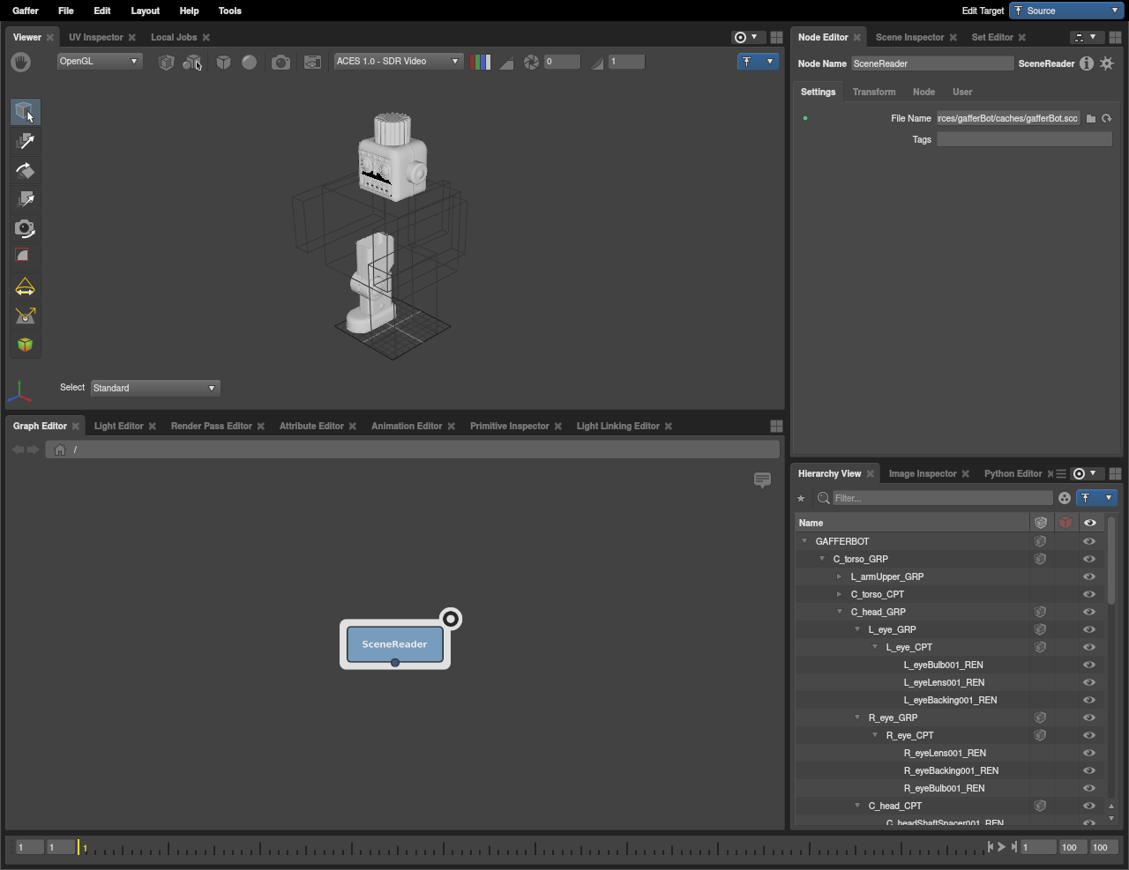Screen dimensions: 1129x870
Task: Switch to the Transform tab
Action: tap(874, 92)
